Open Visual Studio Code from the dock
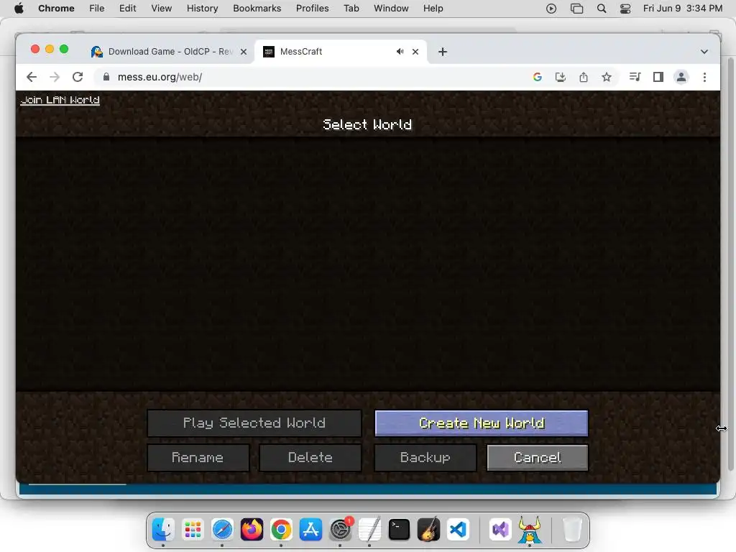The width and height of the screenshot is (736, 552). click(x=459, y=530)
